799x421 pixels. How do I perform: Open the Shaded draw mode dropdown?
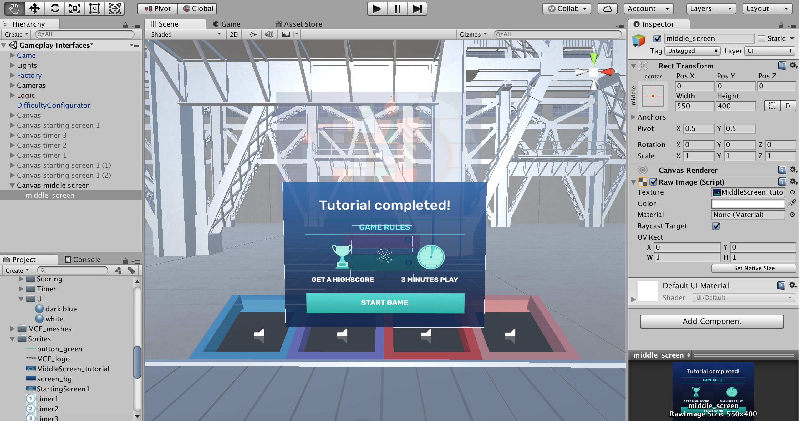tap(186, 34)
